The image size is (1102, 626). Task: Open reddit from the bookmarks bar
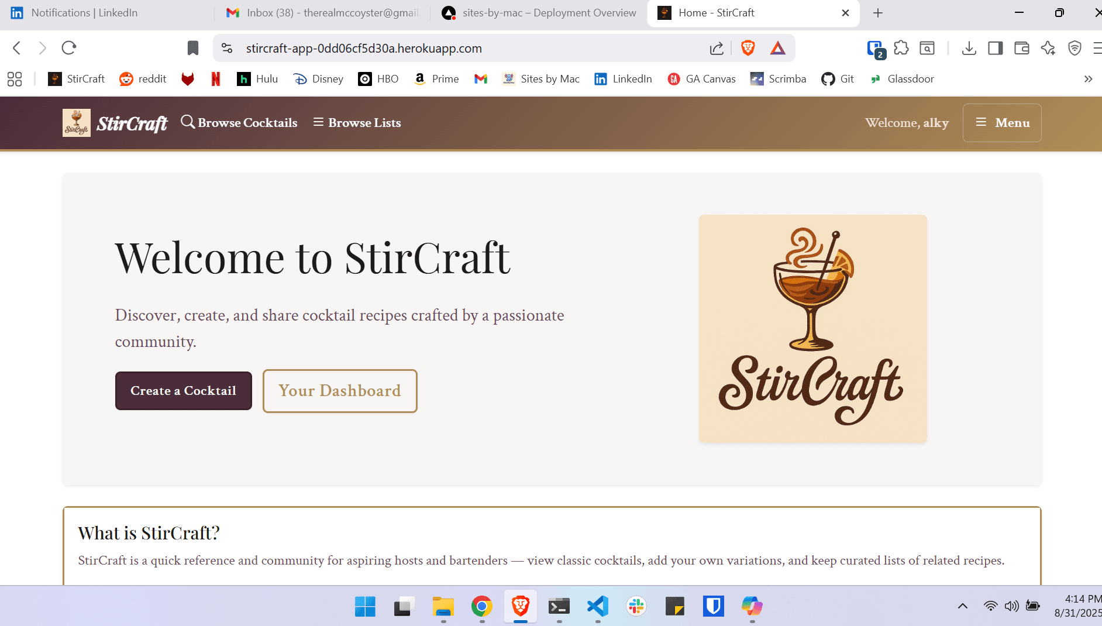point(143,78)
